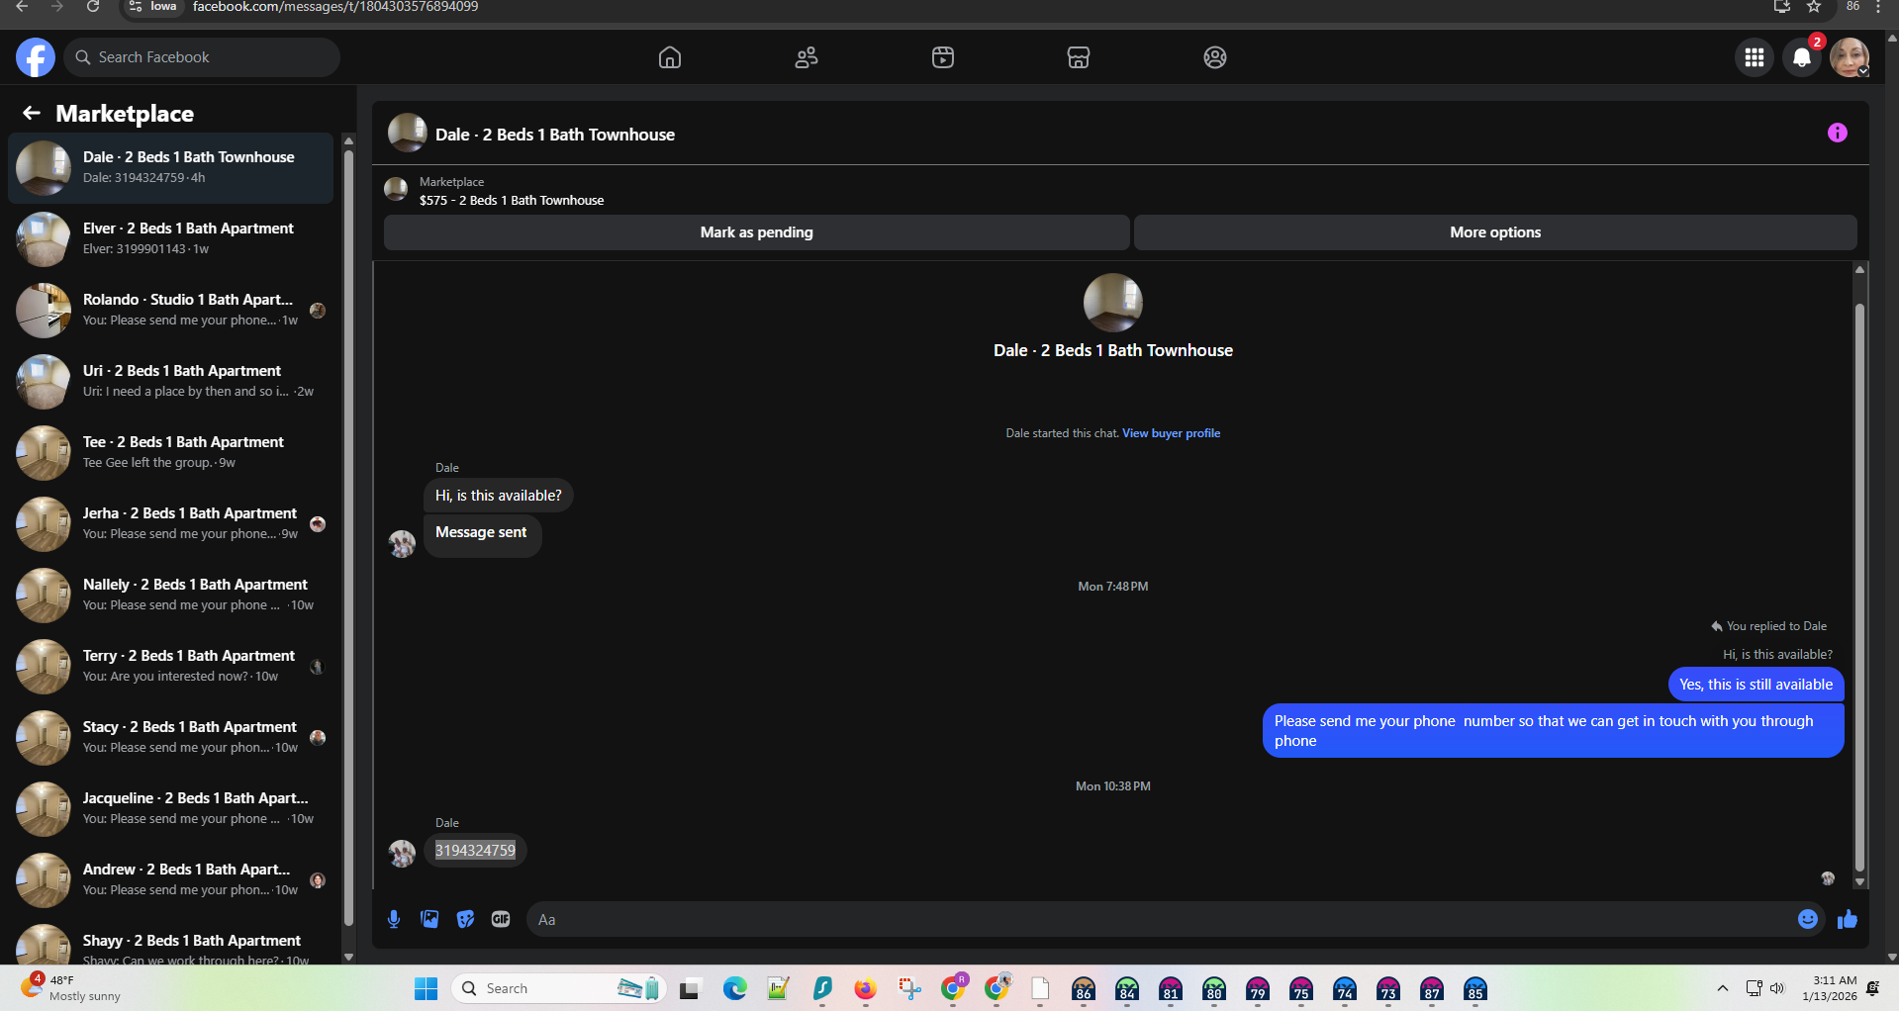Open the Windows Start button

427,988
